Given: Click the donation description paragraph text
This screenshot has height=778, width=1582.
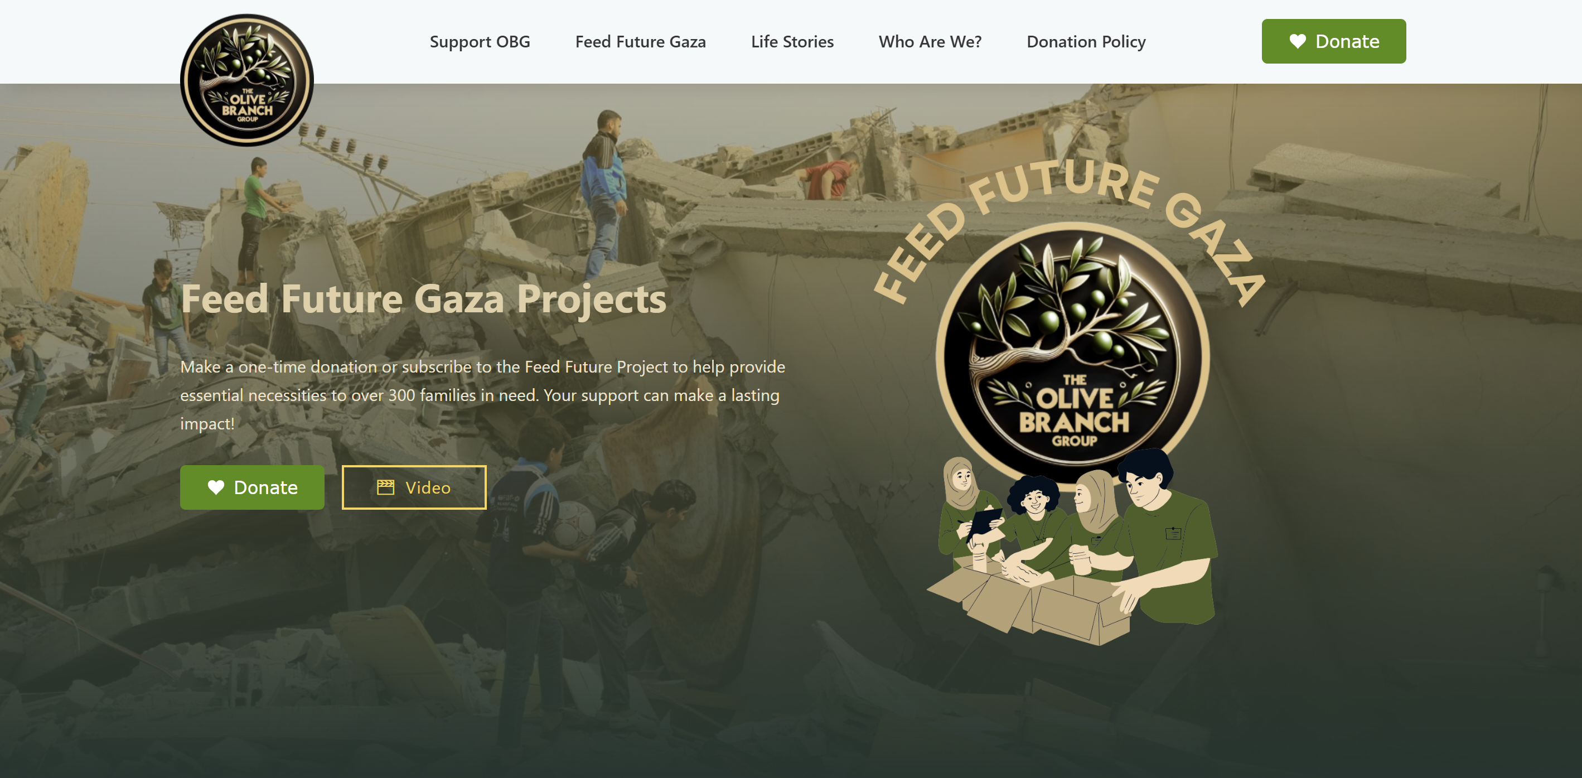Looking at the screenshot, I should [483, 395].
